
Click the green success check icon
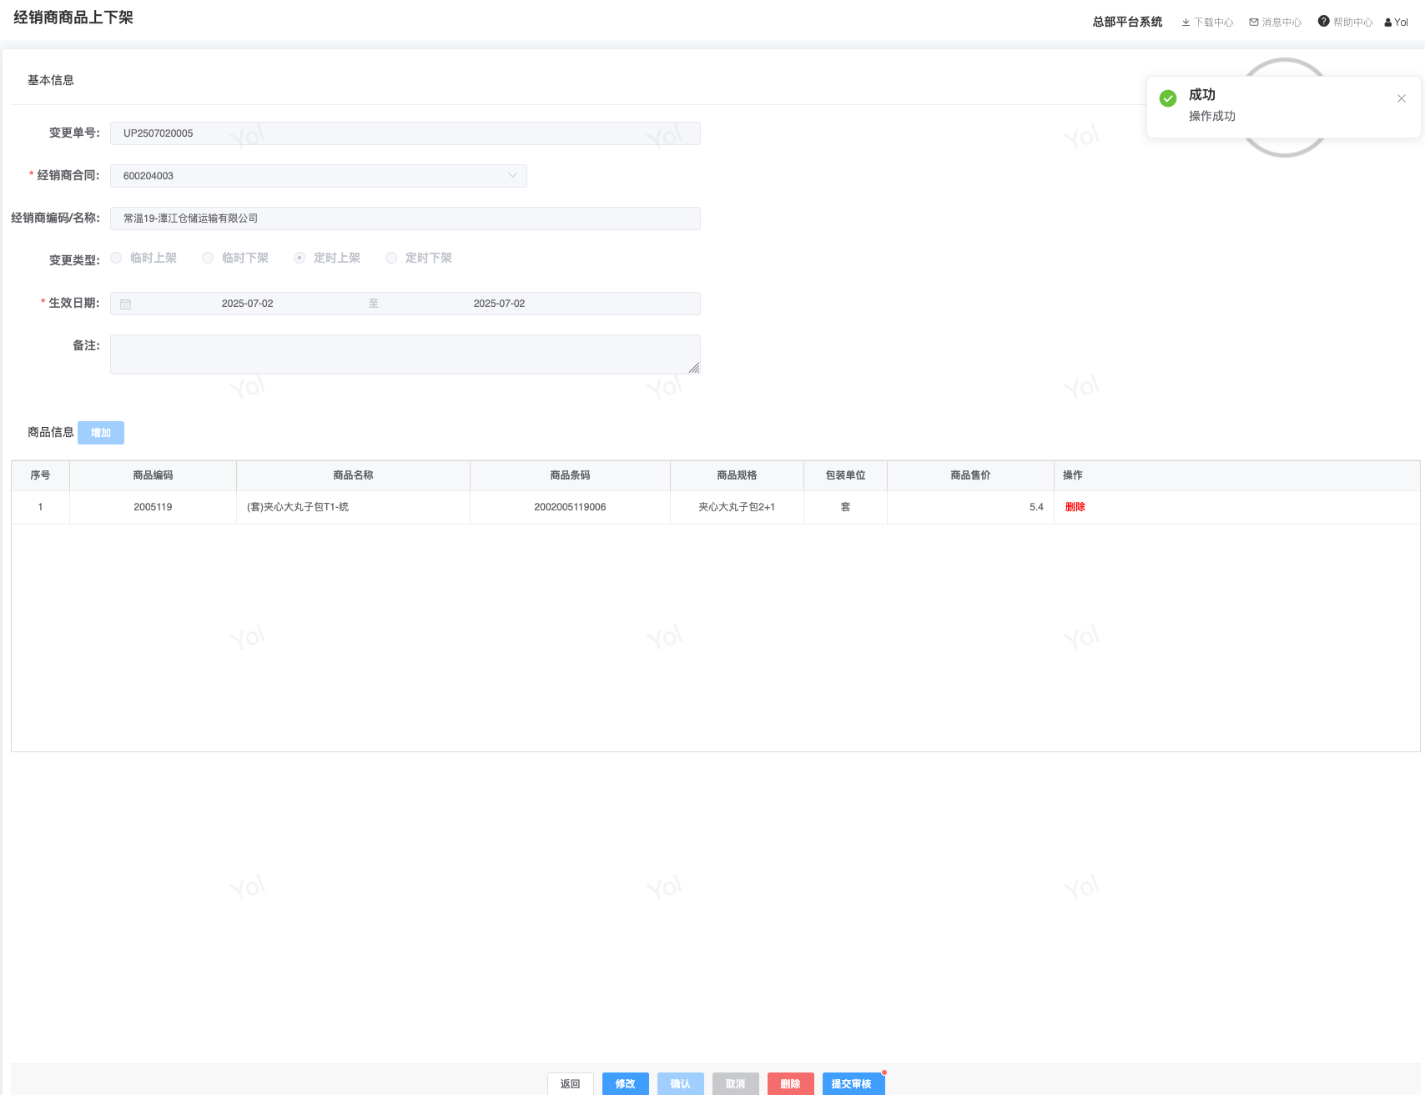click(x=1168, y=98)
